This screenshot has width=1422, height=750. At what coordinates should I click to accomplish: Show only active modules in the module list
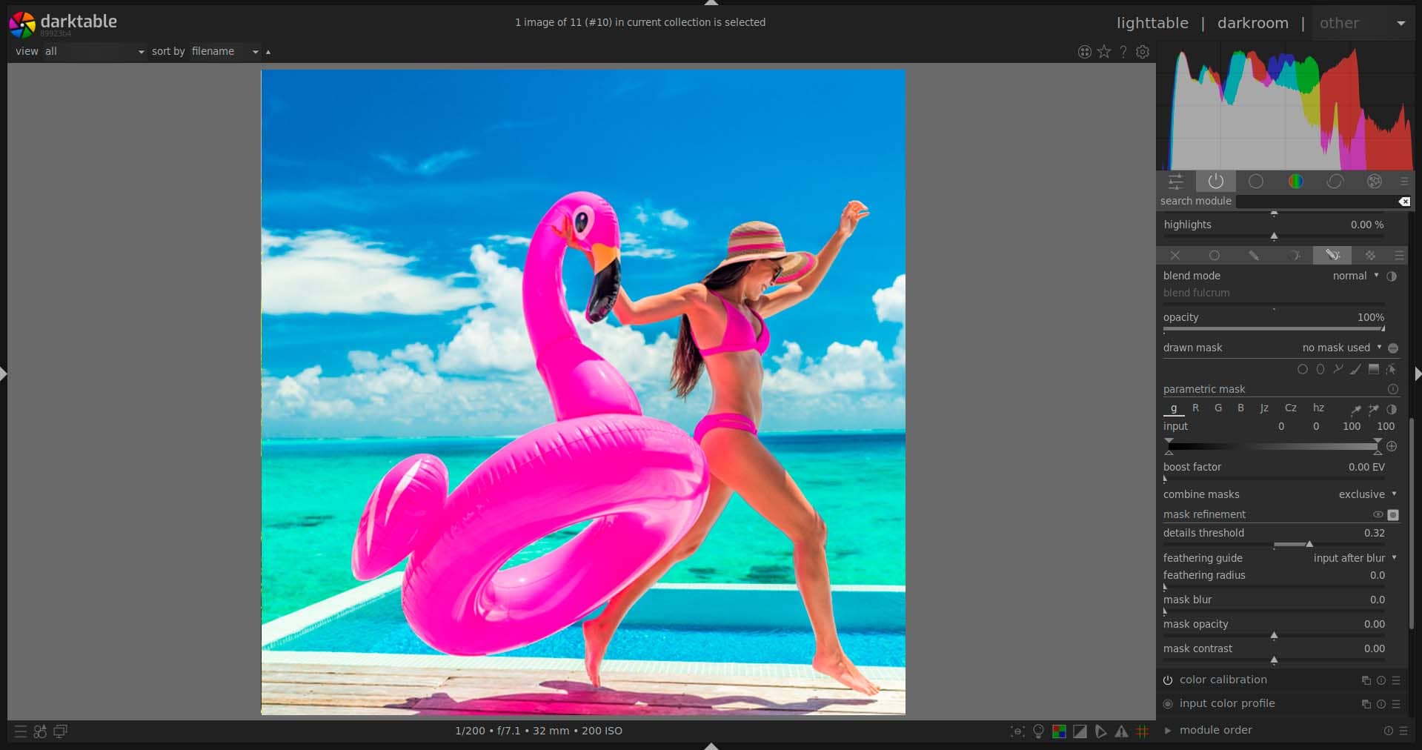[x=1215, y=182]
